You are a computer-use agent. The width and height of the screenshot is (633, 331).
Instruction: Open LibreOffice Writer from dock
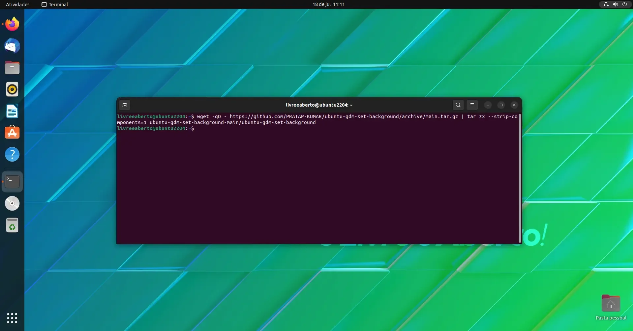point(12,111)
